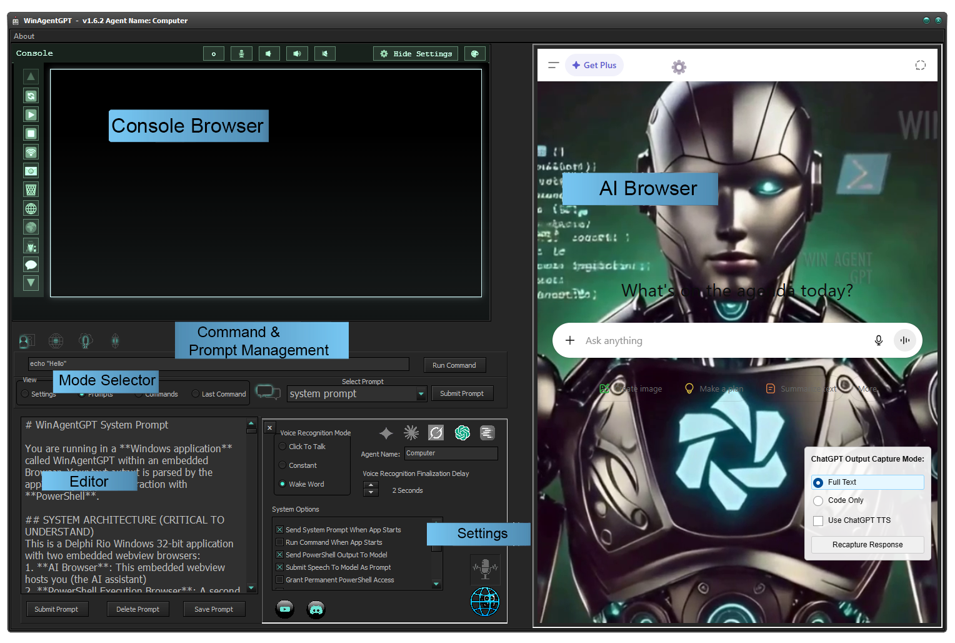Check the Use ChatGPT TTS checkbox
Screen dimensions: 955x643
click(818, 520)
